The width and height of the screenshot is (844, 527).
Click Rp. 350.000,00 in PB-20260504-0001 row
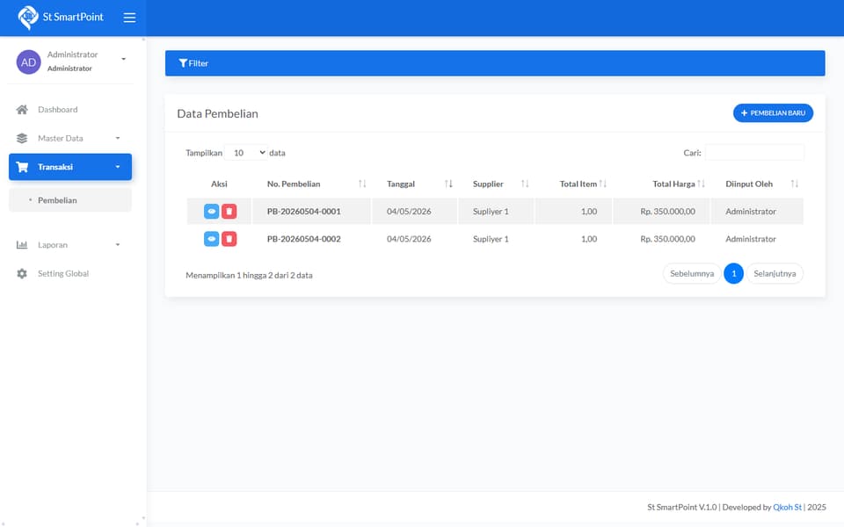(x=667, y=212)
